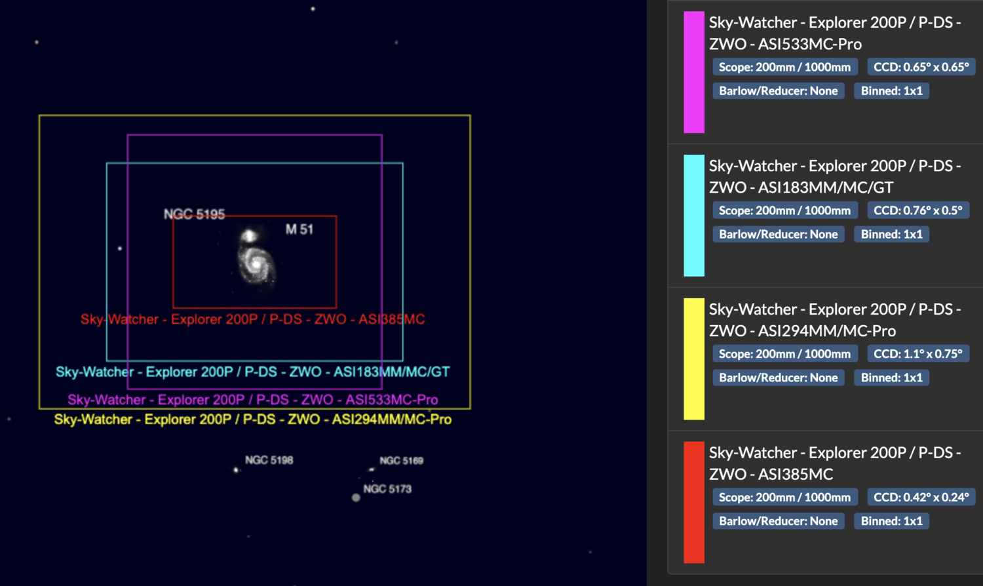Click Barlow/Reducer: None badge for ASI533MC-Pro

point(779,91)
